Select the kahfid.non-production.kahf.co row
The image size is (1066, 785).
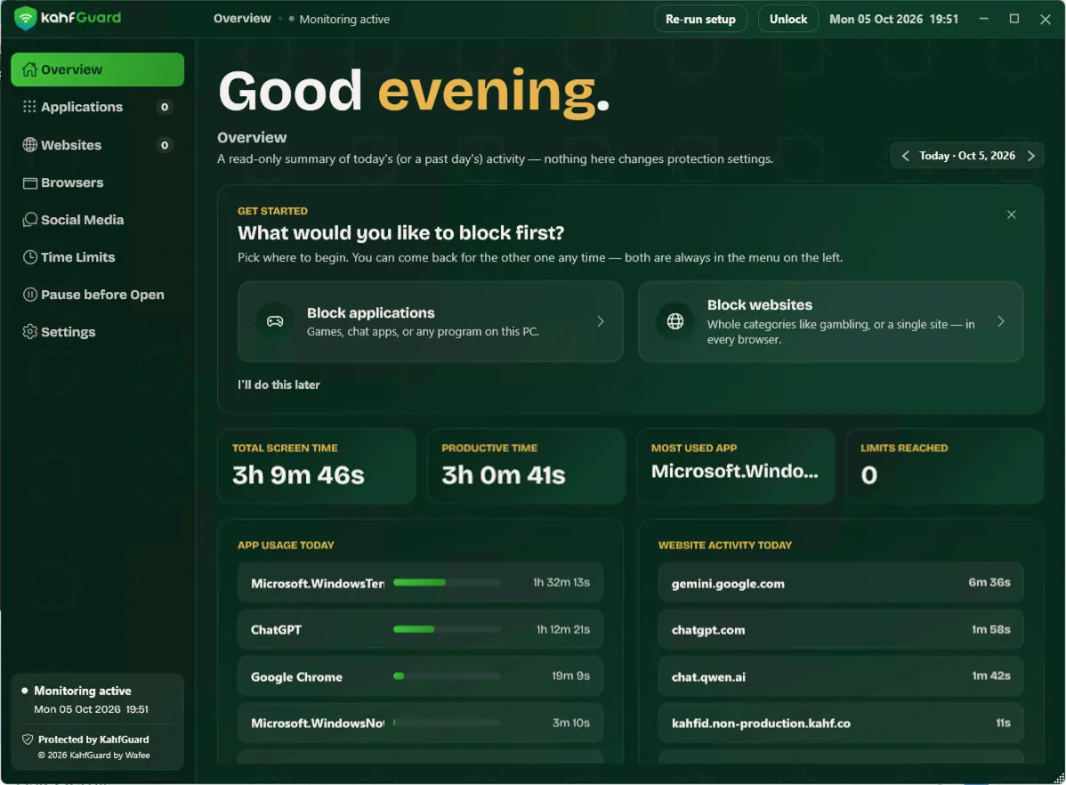click(841, 723)
